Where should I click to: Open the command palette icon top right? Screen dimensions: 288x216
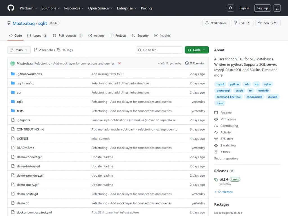[x=277, y=8]
